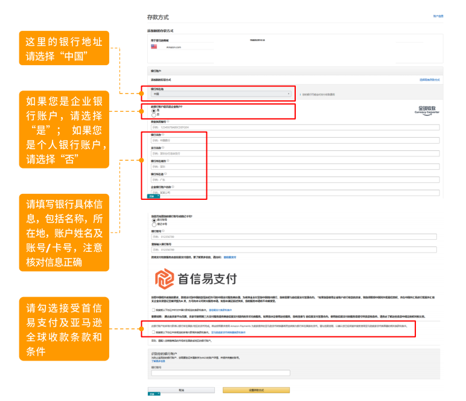466x401 pixels.
Task: Click help icon beside branch name label
Action: pos(163,148)
